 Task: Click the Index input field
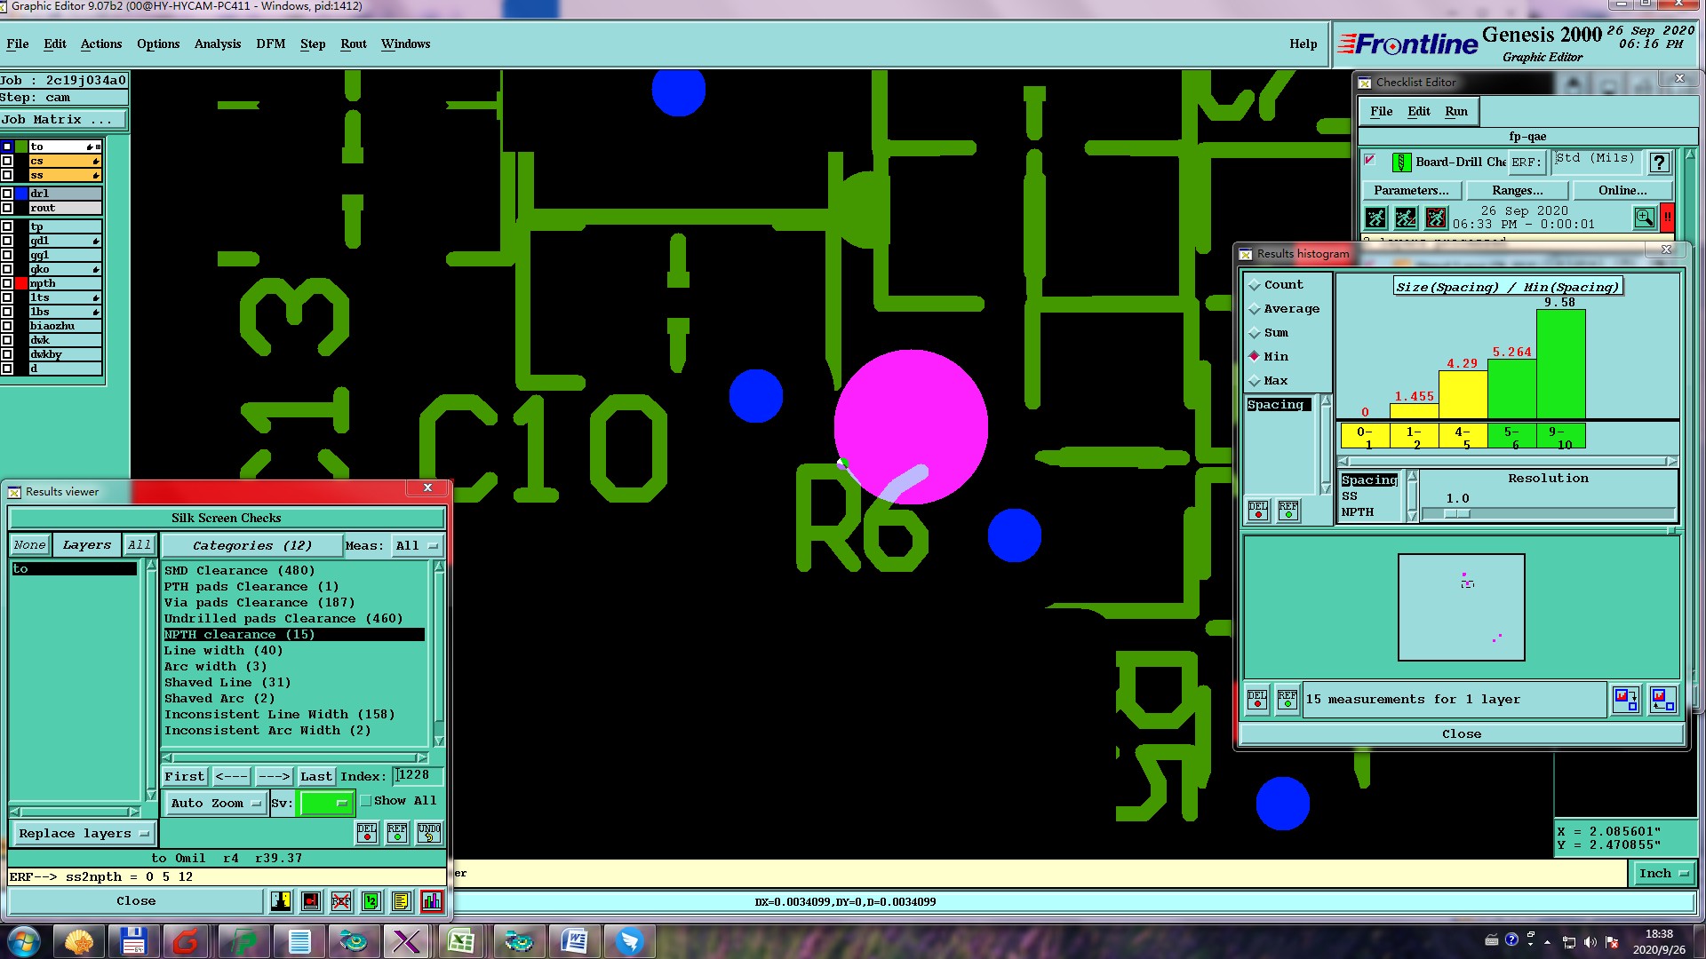[417, 775]
